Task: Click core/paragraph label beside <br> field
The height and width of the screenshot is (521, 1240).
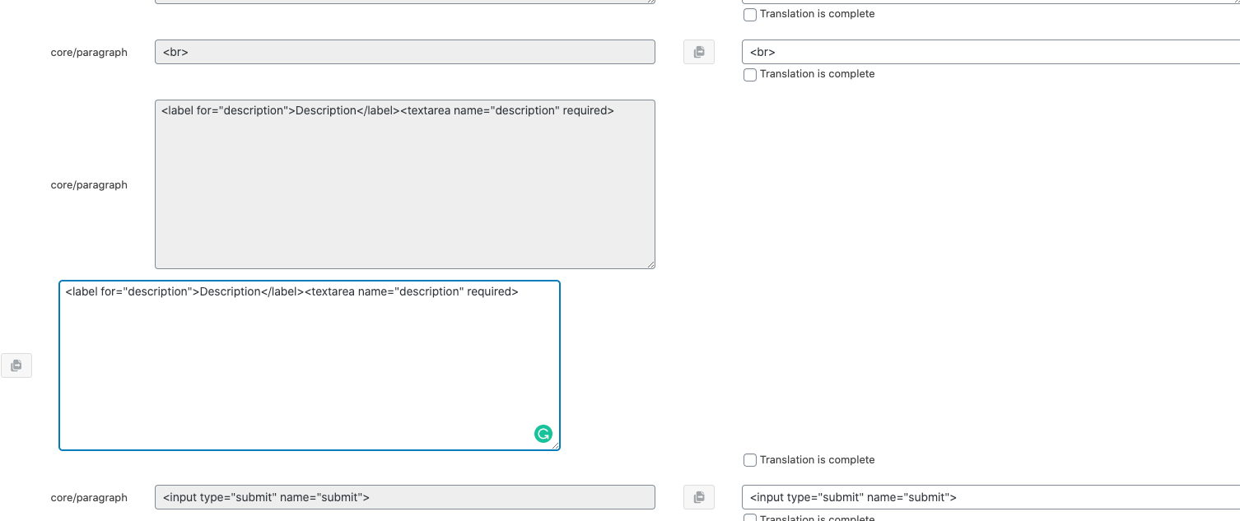Action: click(89, 52)
